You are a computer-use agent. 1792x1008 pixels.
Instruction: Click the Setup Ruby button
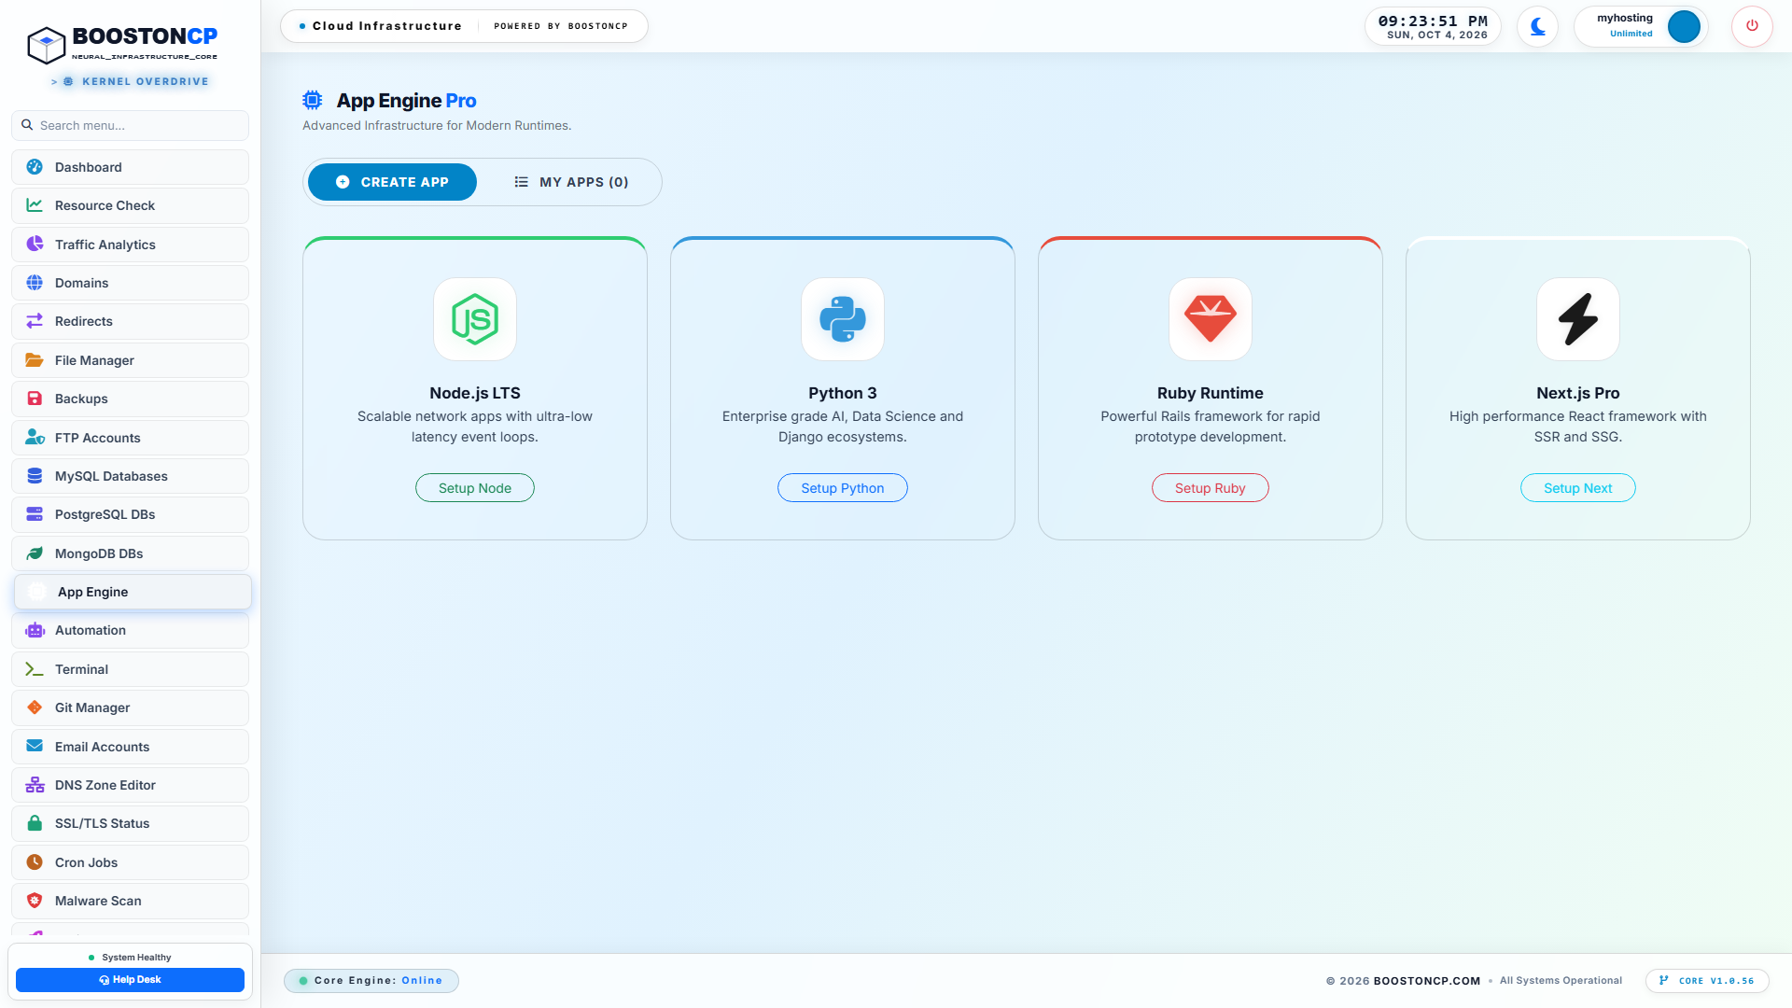(1211, 488)
